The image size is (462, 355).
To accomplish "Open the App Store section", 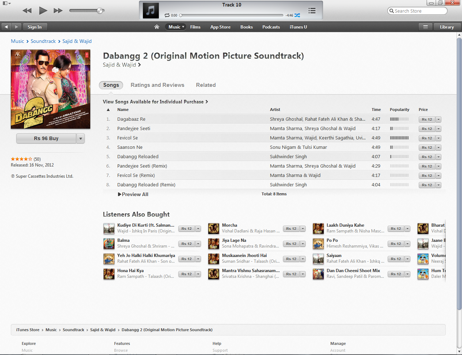I will pos(220,27).
